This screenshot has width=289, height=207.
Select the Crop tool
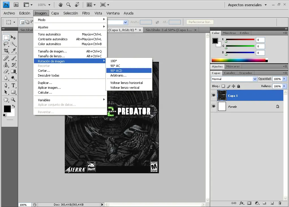click(6, 50)
